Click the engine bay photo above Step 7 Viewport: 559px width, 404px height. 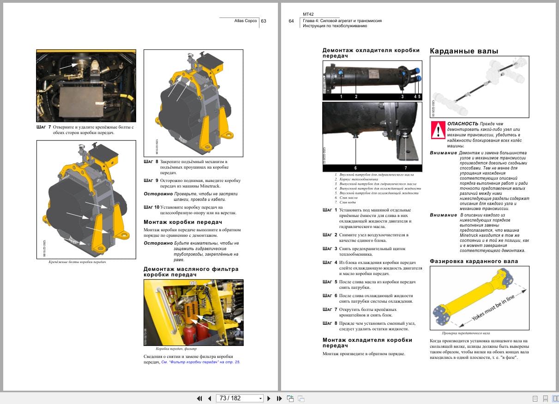pos(86,86)
